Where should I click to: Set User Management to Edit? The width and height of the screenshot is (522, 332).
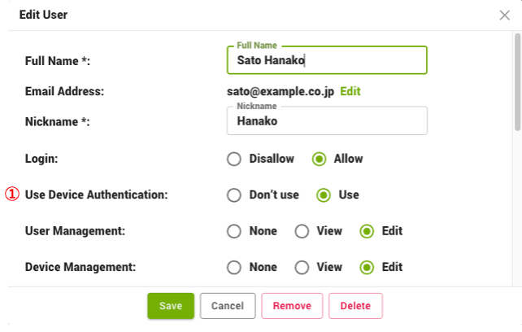pos(367,231)
